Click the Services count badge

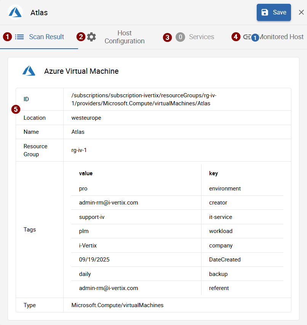180,37
